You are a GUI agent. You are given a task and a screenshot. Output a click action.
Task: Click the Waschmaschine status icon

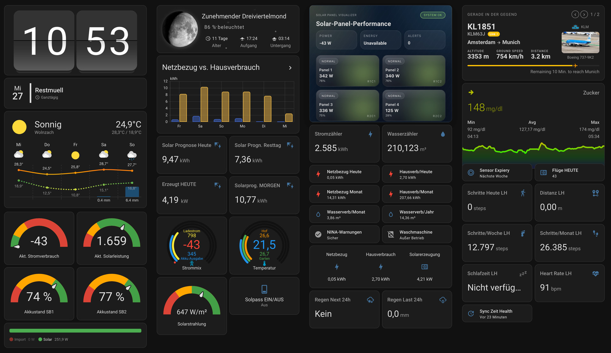pyautogui.click(x=391, y=235)
